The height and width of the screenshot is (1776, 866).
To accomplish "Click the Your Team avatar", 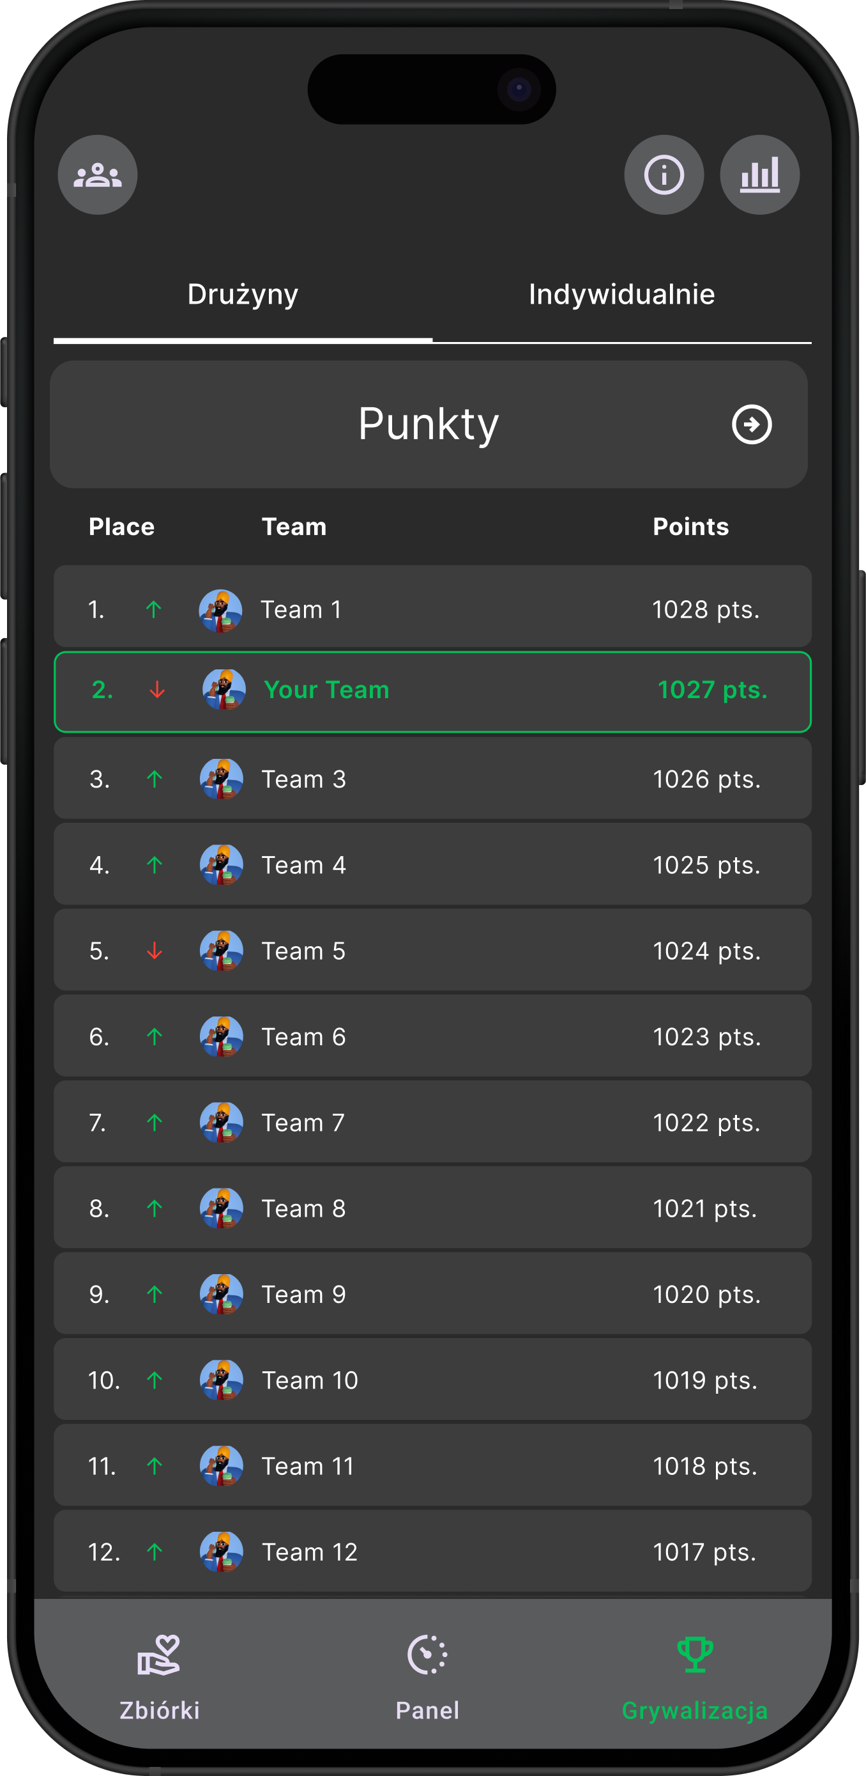I will (x=224, y=689).
